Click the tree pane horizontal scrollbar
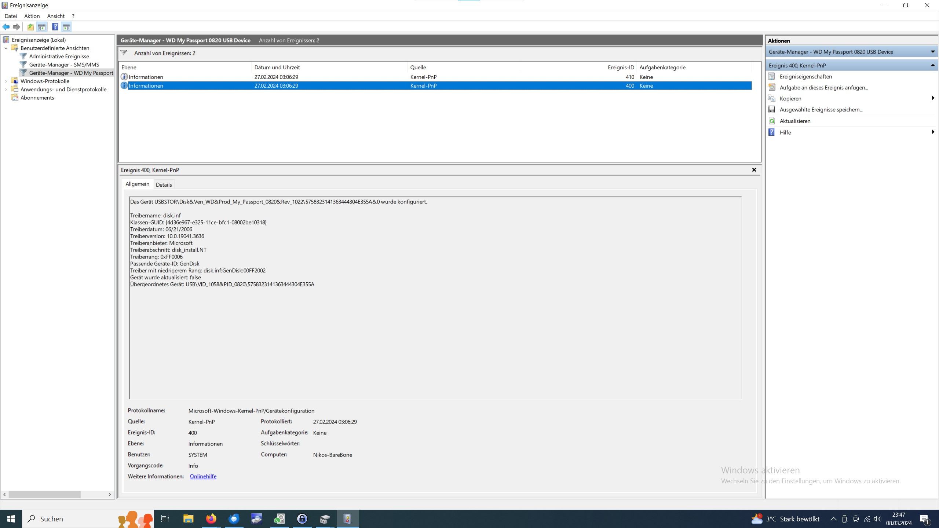Image resolution: width=939 pixels, height=528 pixels. click(45, 495)
